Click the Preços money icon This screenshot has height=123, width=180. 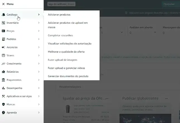click(x=3, y=31)
